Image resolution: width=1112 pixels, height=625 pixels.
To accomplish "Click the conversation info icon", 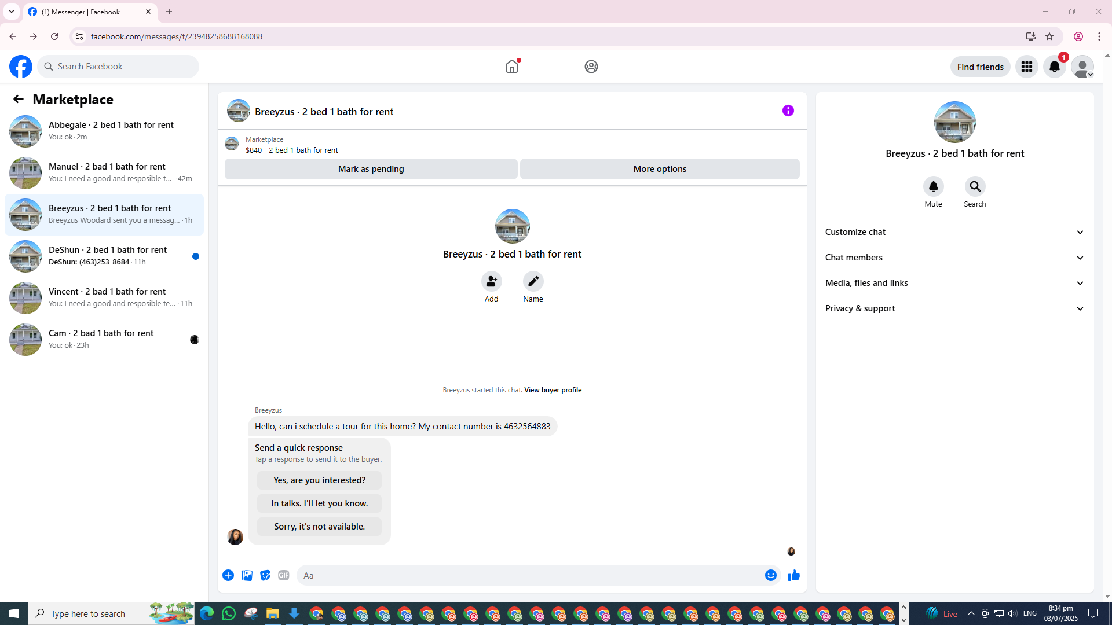I will point(788,111).
